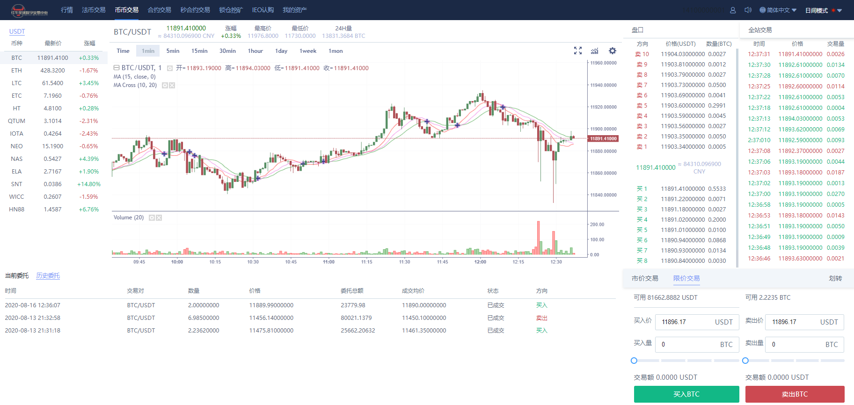Image resolution: width=854 pixels, height=405 pixels.
Task: Open the 历史委托 history link
Action: point(48,275)
